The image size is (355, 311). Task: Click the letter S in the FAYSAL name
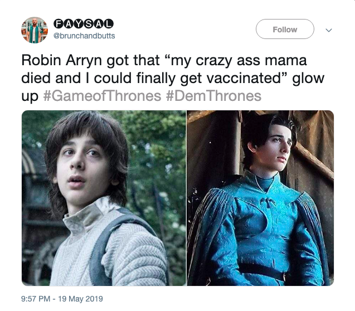[x=89, y=24]
